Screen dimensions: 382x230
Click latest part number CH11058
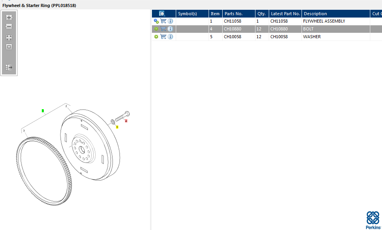[x=279, y=21]
